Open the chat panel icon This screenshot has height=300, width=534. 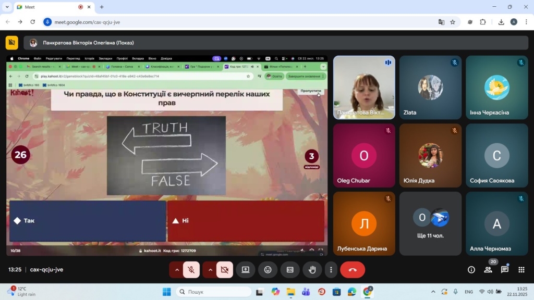pyautogui.click(x=505, y=270)
